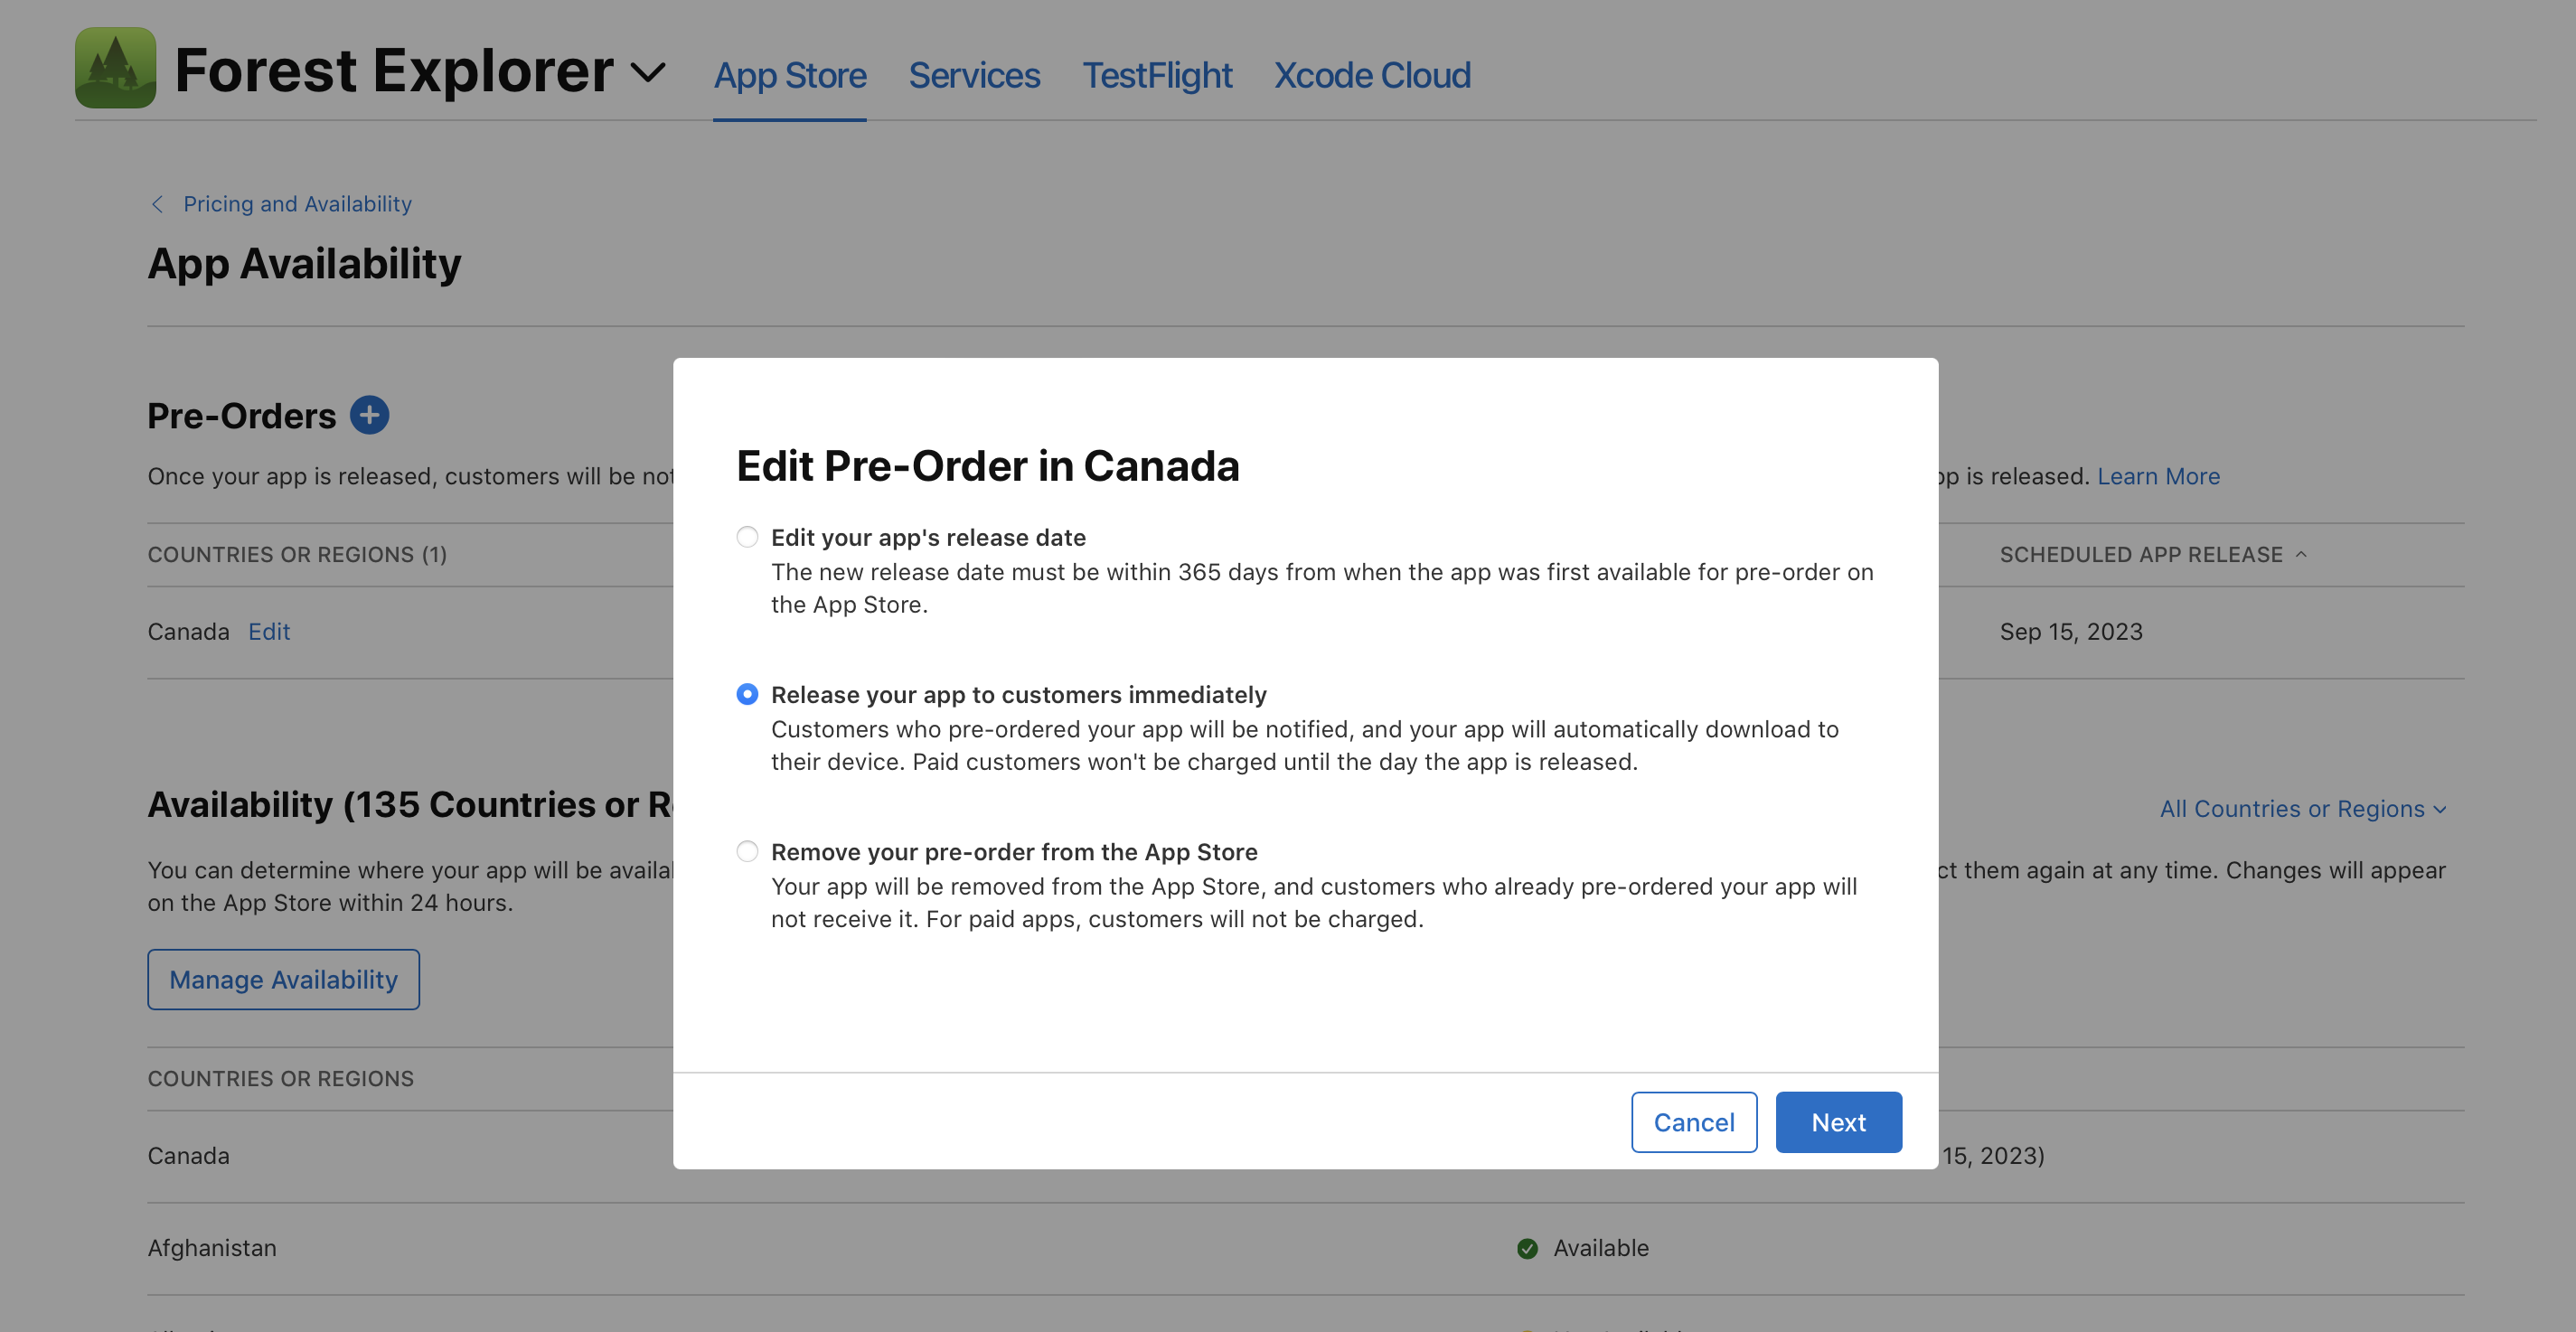Click the Manage Availability button
The image size is (2576, 1332).
[x=284, y=979]
